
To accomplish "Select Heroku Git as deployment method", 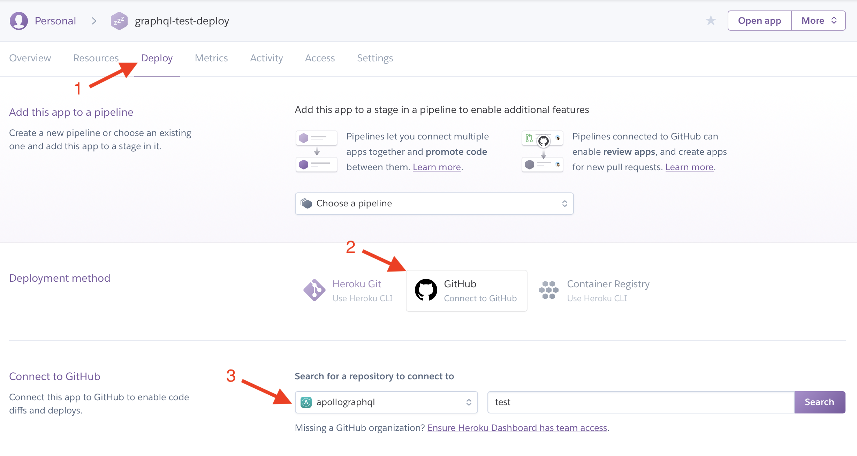I will tap(349, 290).
